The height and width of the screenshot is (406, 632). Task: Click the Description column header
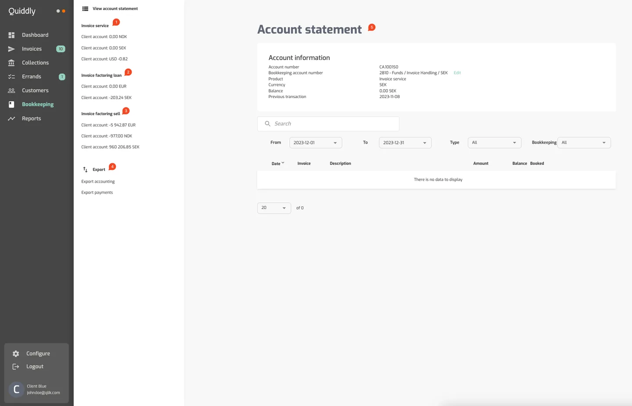(340, 163)
